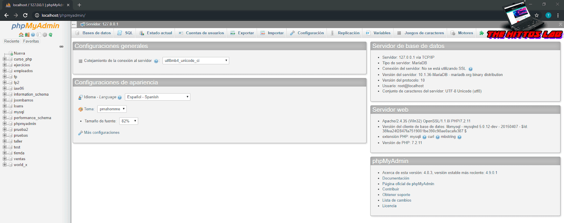Open the Juegos de caracteres tab
564x223 pixels.
pyautogui.click(x=421, y=33)
